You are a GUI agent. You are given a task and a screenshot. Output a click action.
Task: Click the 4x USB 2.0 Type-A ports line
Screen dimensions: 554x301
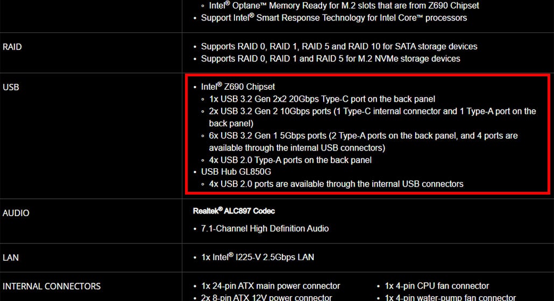pyautogui.click(x=290, y=160)
